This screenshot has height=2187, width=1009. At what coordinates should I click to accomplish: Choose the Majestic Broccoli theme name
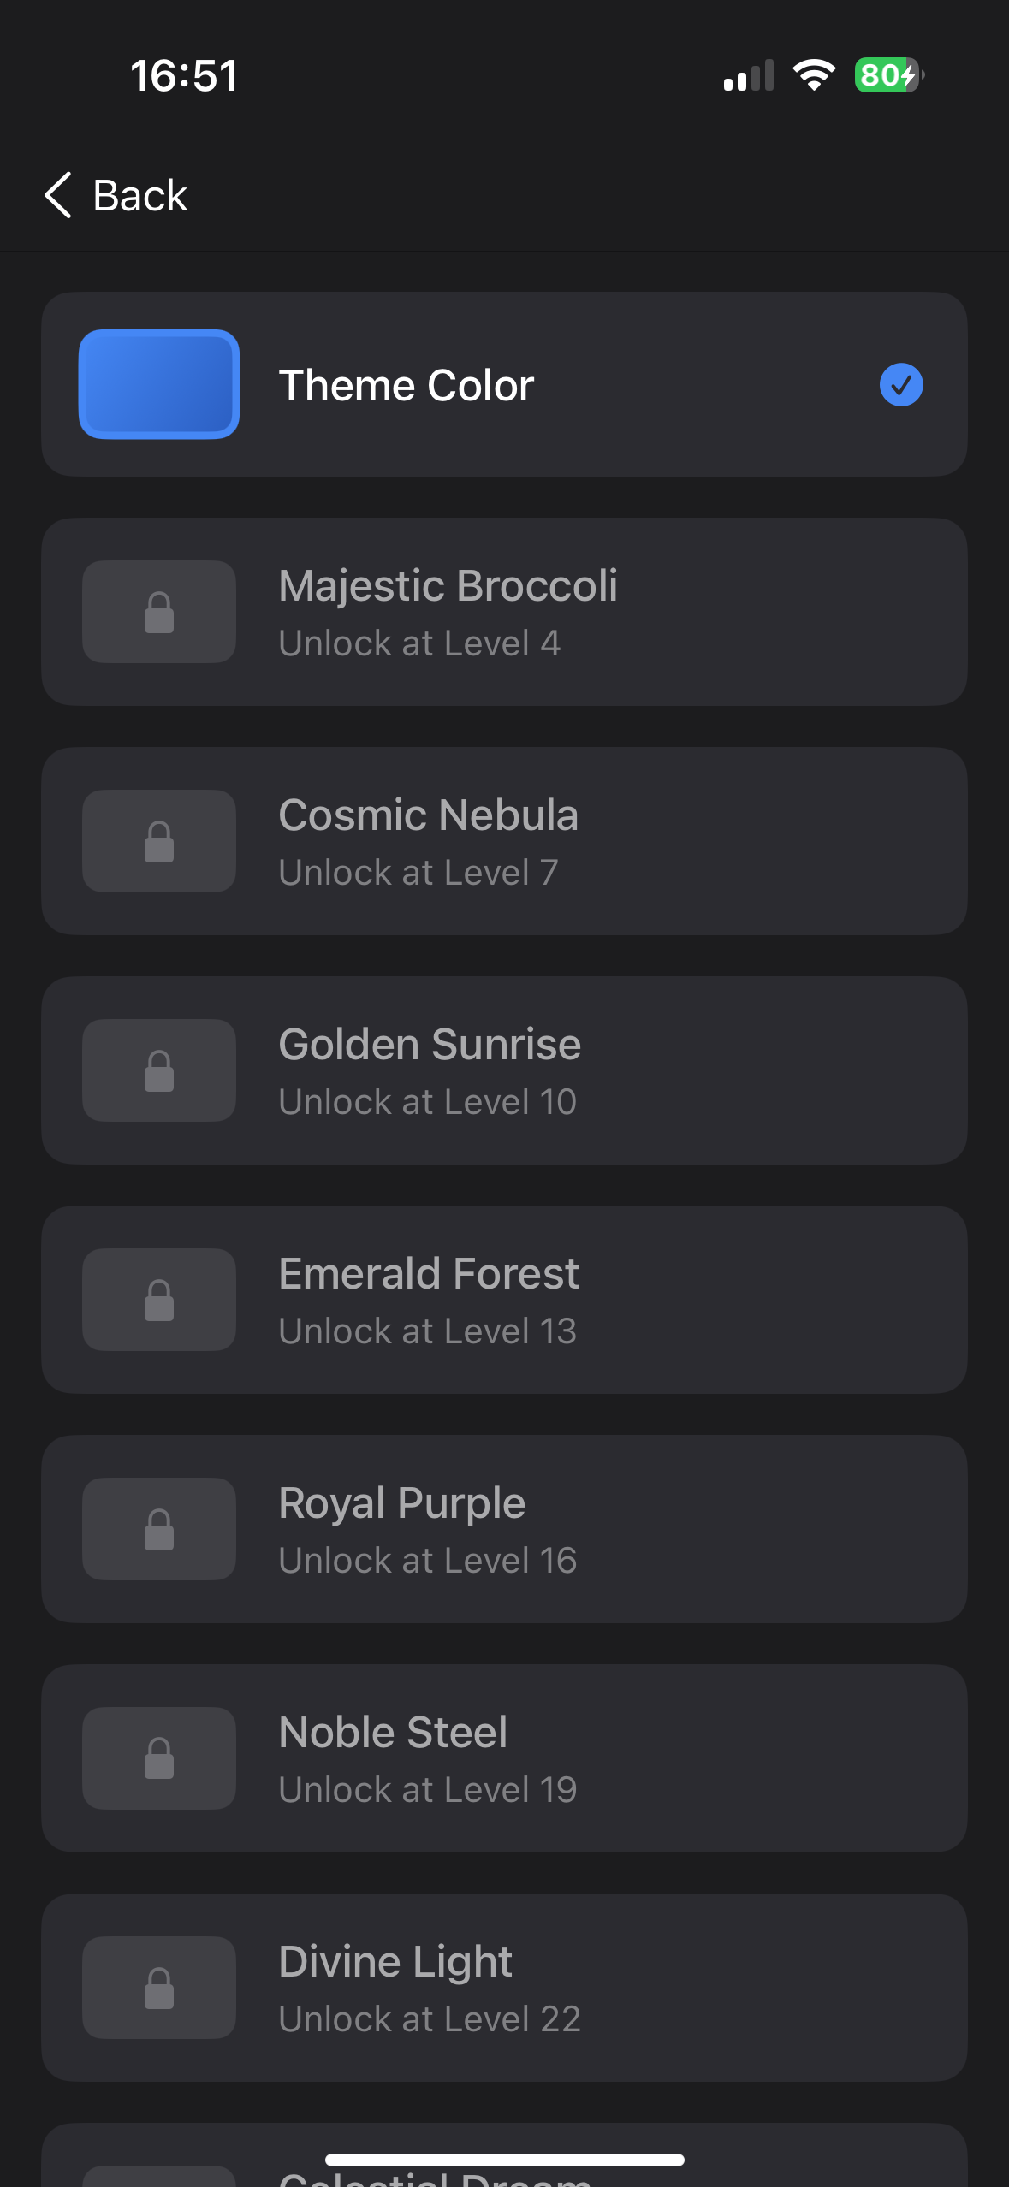pyautogui.click(x=448, y=586)
